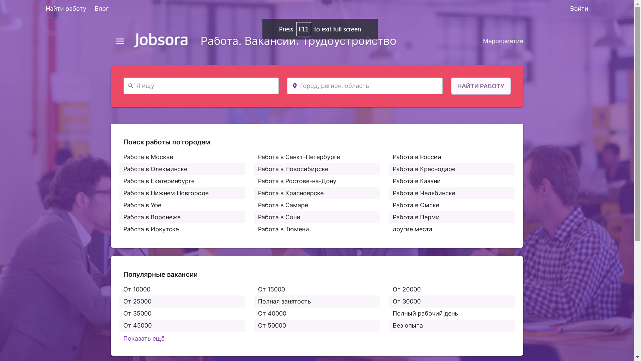
Task: Open vacancies От 35000
Action: 137,314
